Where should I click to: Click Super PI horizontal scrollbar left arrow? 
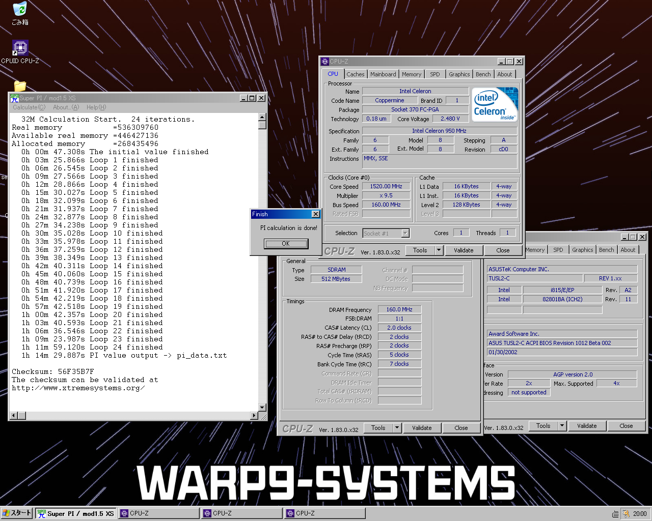[x=14, y=416]
